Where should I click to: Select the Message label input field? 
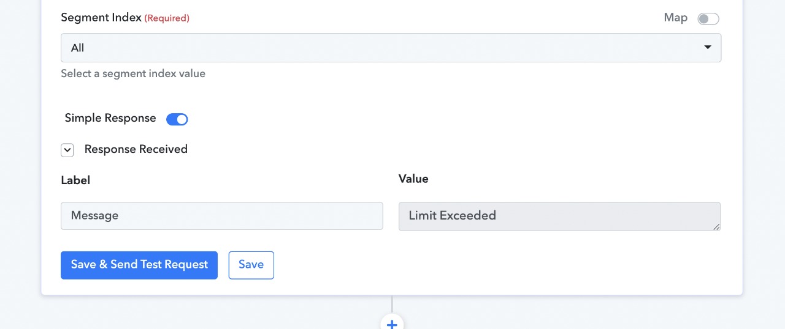click(x=222, y=216)
